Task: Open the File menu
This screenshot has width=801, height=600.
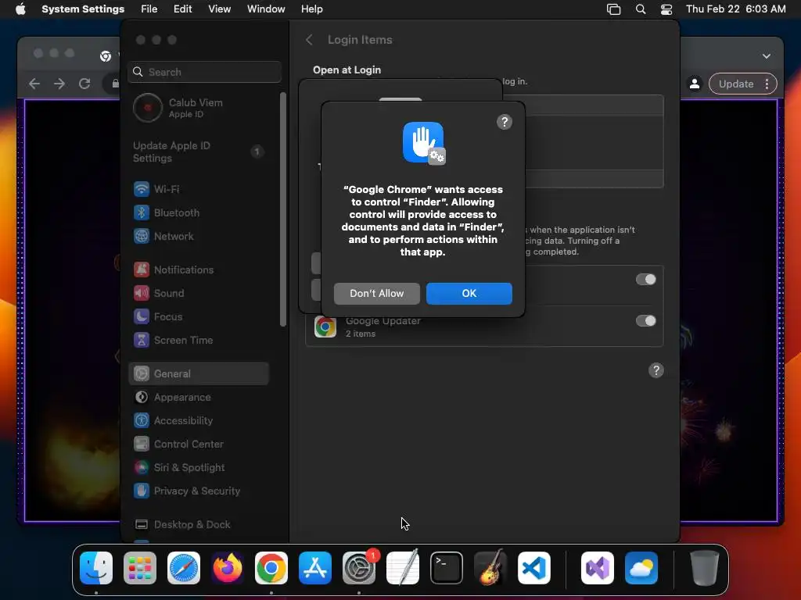Action: [149, 9]
